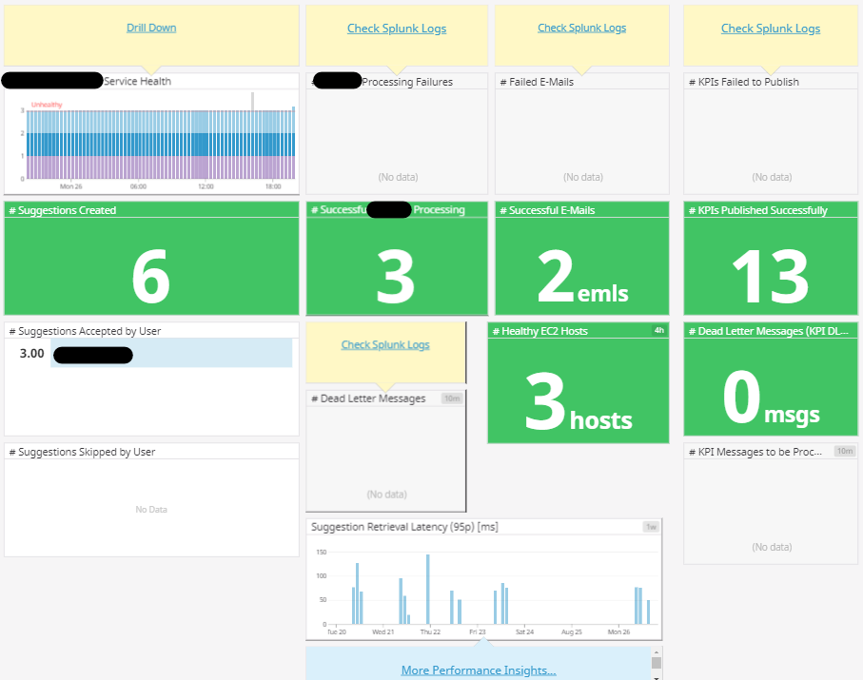The image size is (863, 680).
Task: Click the 10m badge on KPI Messages widget
Action: coord(844,451)
